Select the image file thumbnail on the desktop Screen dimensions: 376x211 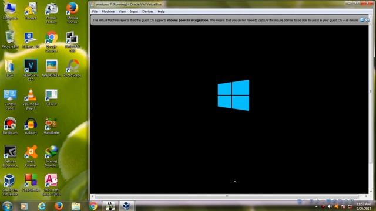click(52, 68)
